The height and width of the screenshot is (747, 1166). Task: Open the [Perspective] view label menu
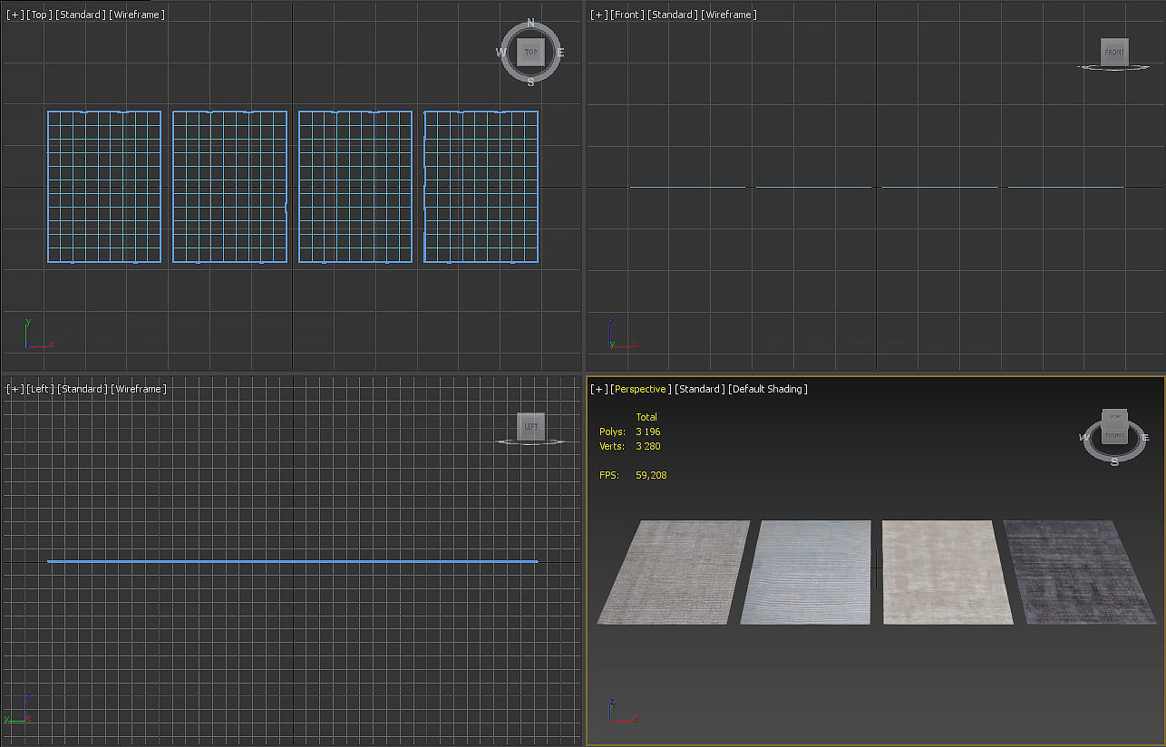641,389
